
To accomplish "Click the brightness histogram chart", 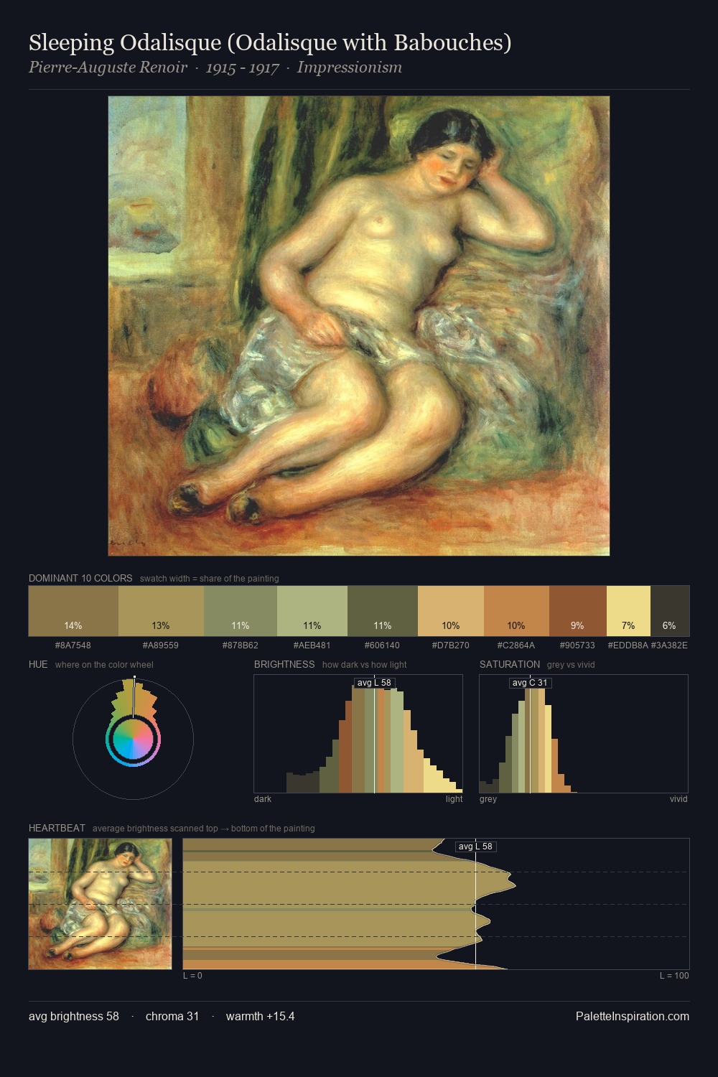I will tap(358, 734).
